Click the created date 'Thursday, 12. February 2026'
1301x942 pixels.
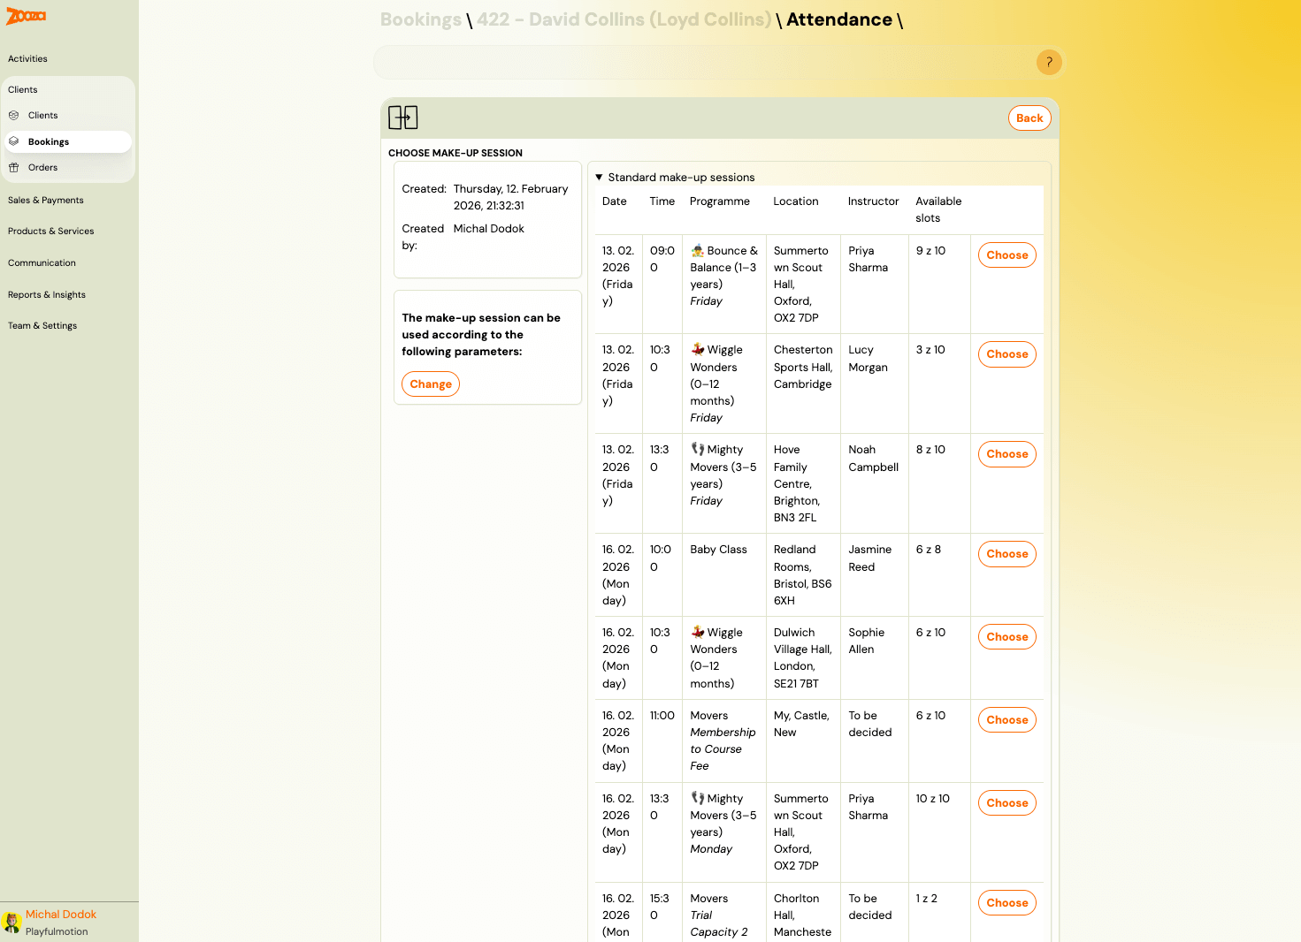[x=511, y=197]
